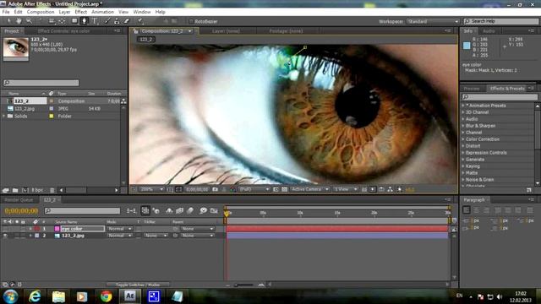This screenshot has height=304, width=541.
Task: Open the Composition menu
Action: [41, 12]
